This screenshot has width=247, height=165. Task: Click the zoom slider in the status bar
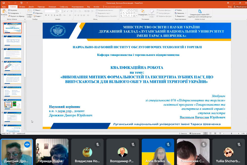click(x=231, y=133)
